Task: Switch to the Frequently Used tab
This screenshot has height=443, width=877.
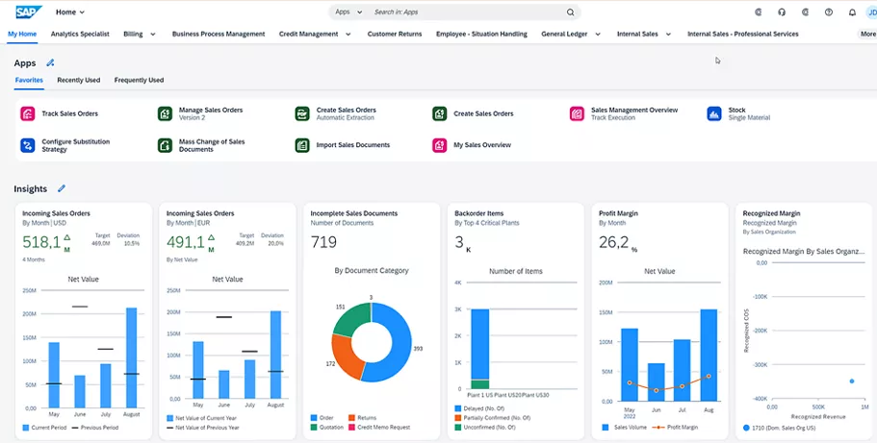Action: coord(139,80)
